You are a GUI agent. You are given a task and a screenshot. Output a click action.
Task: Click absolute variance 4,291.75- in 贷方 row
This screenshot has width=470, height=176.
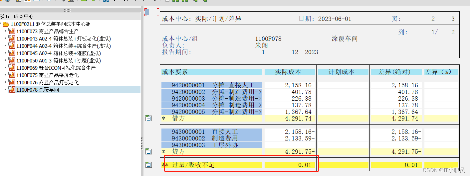click(406, 152)
